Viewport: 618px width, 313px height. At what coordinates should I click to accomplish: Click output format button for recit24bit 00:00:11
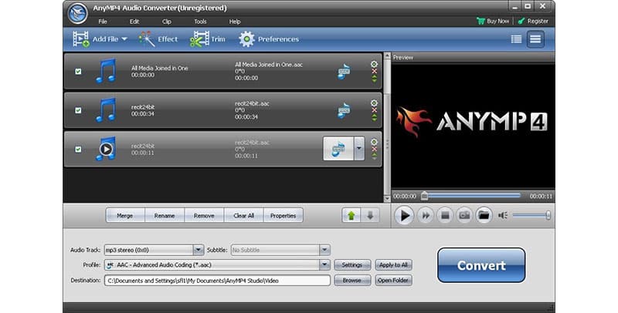coord(338,148)
